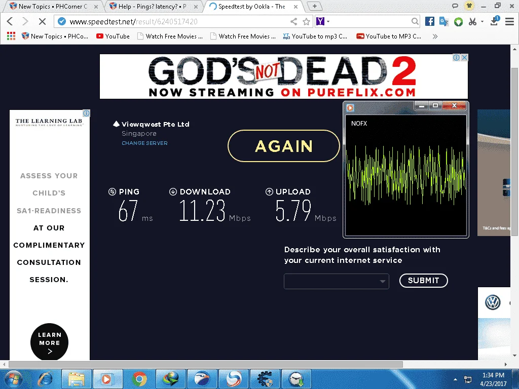Click the Viewqwest Pte Ltd server name
This screenshot has height=389, width=519.
click(x=155, y=125)
